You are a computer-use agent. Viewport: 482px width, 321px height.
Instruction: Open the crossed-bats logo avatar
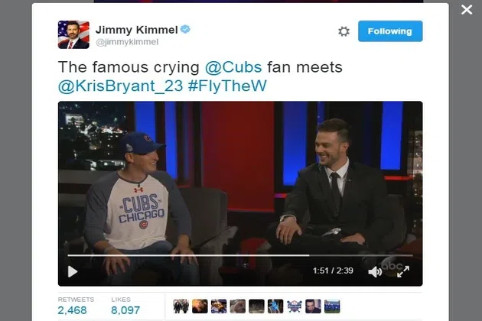point(295,306)
